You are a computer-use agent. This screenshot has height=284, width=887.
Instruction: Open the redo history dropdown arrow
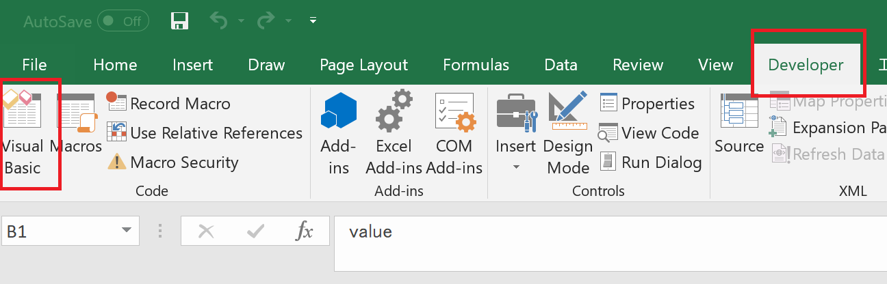coord(287,21)
